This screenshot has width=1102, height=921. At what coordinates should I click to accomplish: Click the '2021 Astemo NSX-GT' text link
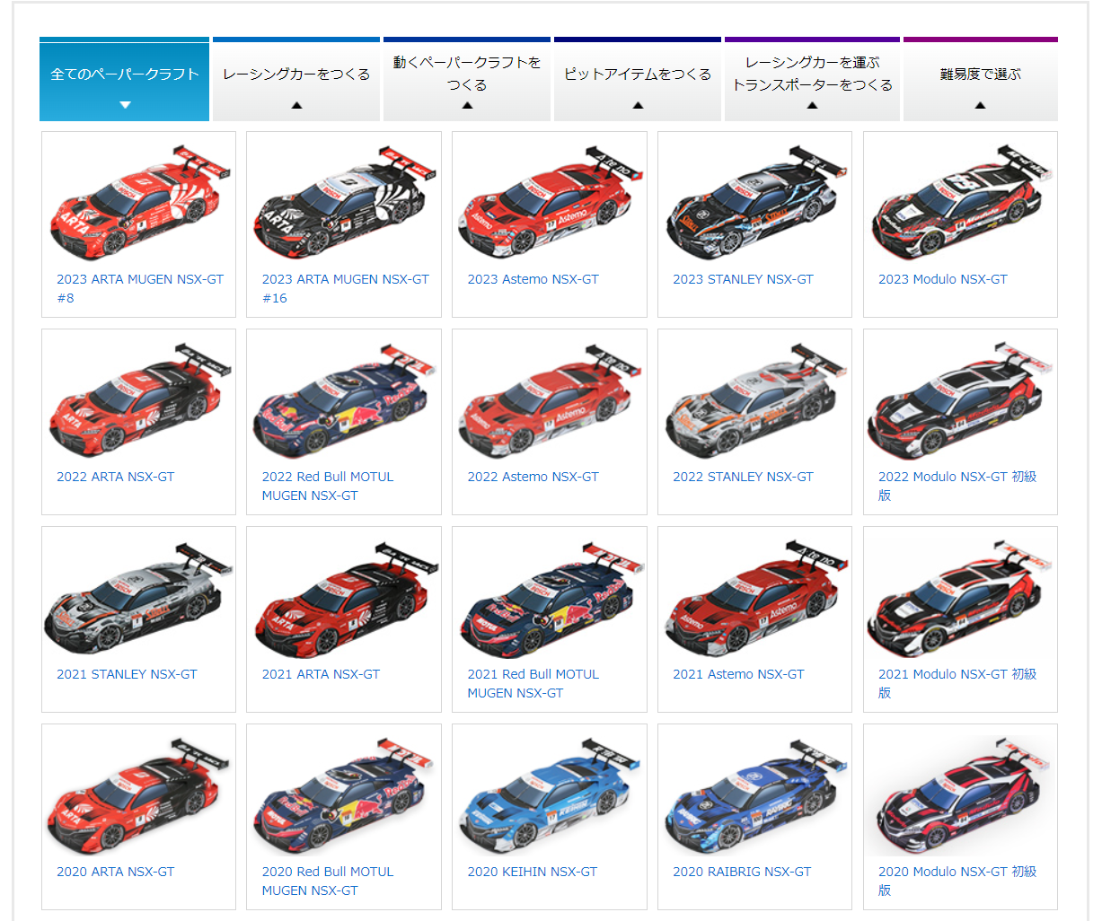(x=738, y=674)
